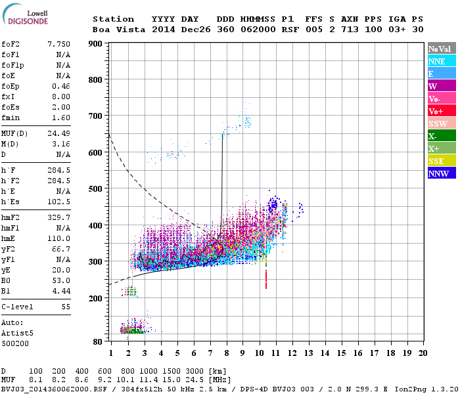Click the h`F2 label

pyautogui.click(x=11, y=181)
